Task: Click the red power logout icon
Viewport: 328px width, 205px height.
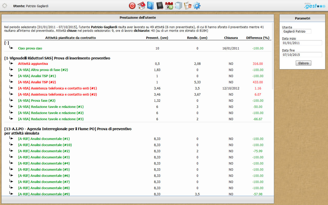Action: (x=132, y=6)
